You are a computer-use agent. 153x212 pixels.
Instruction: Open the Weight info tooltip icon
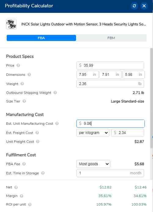[x=22, y=84]
